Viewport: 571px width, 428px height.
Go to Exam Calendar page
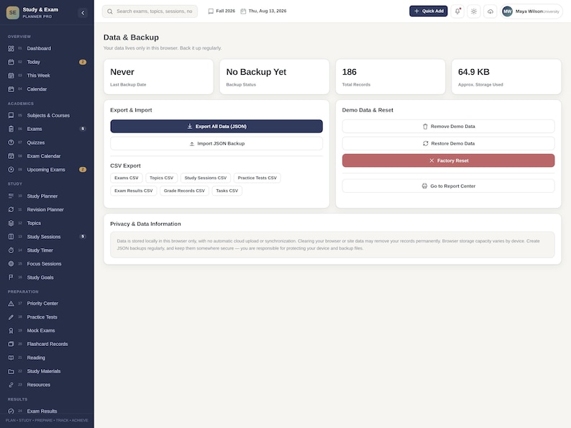pos(47,156)
